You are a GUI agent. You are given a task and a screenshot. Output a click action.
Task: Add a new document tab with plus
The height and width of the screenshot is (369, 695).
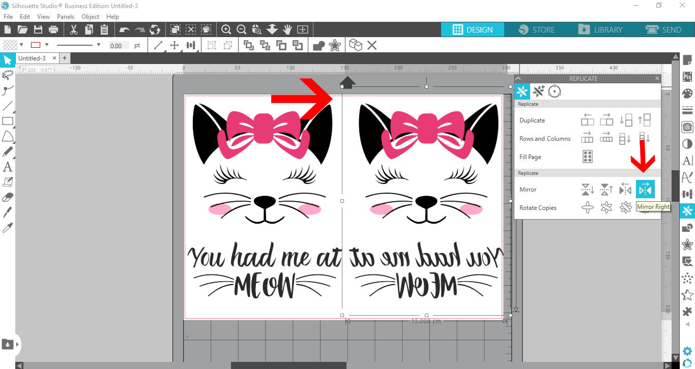[65, 58]
